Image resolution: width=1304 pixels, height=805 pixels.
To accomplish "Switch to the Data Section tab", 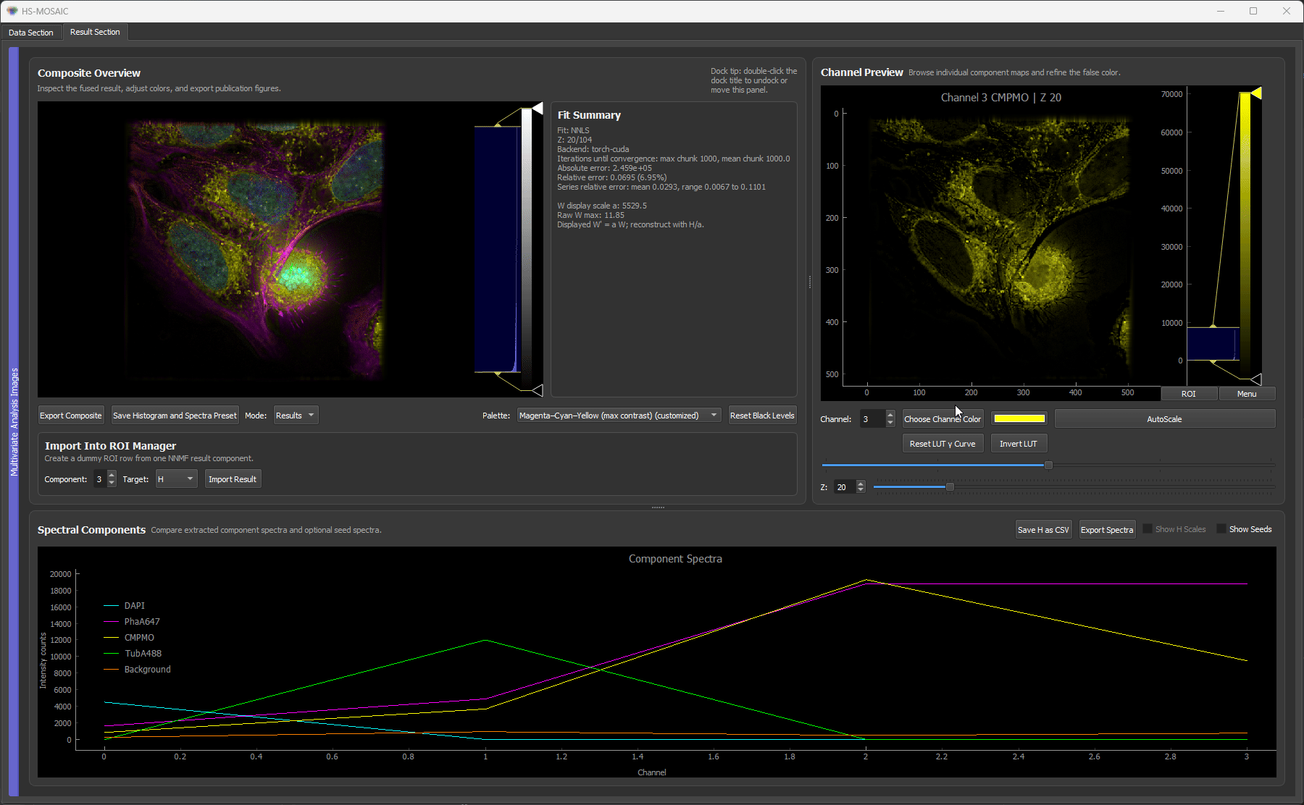I will coord(31,33).
